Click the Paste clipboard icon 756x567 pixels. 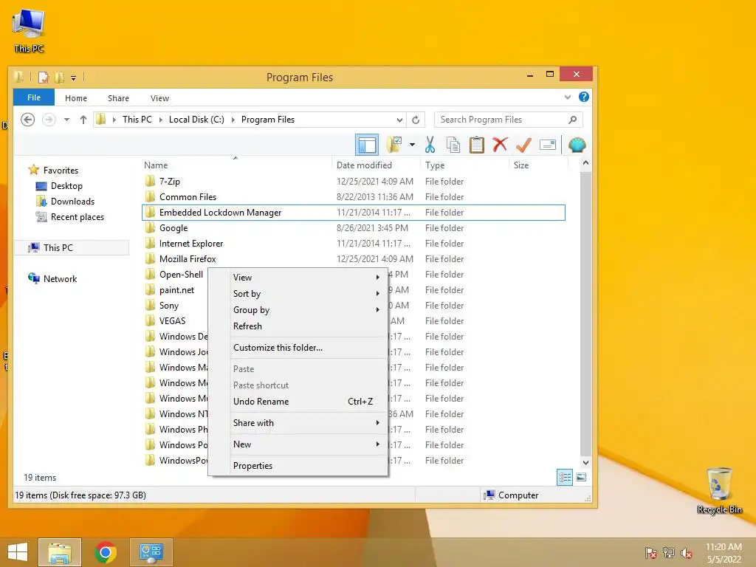coord(476,145)
